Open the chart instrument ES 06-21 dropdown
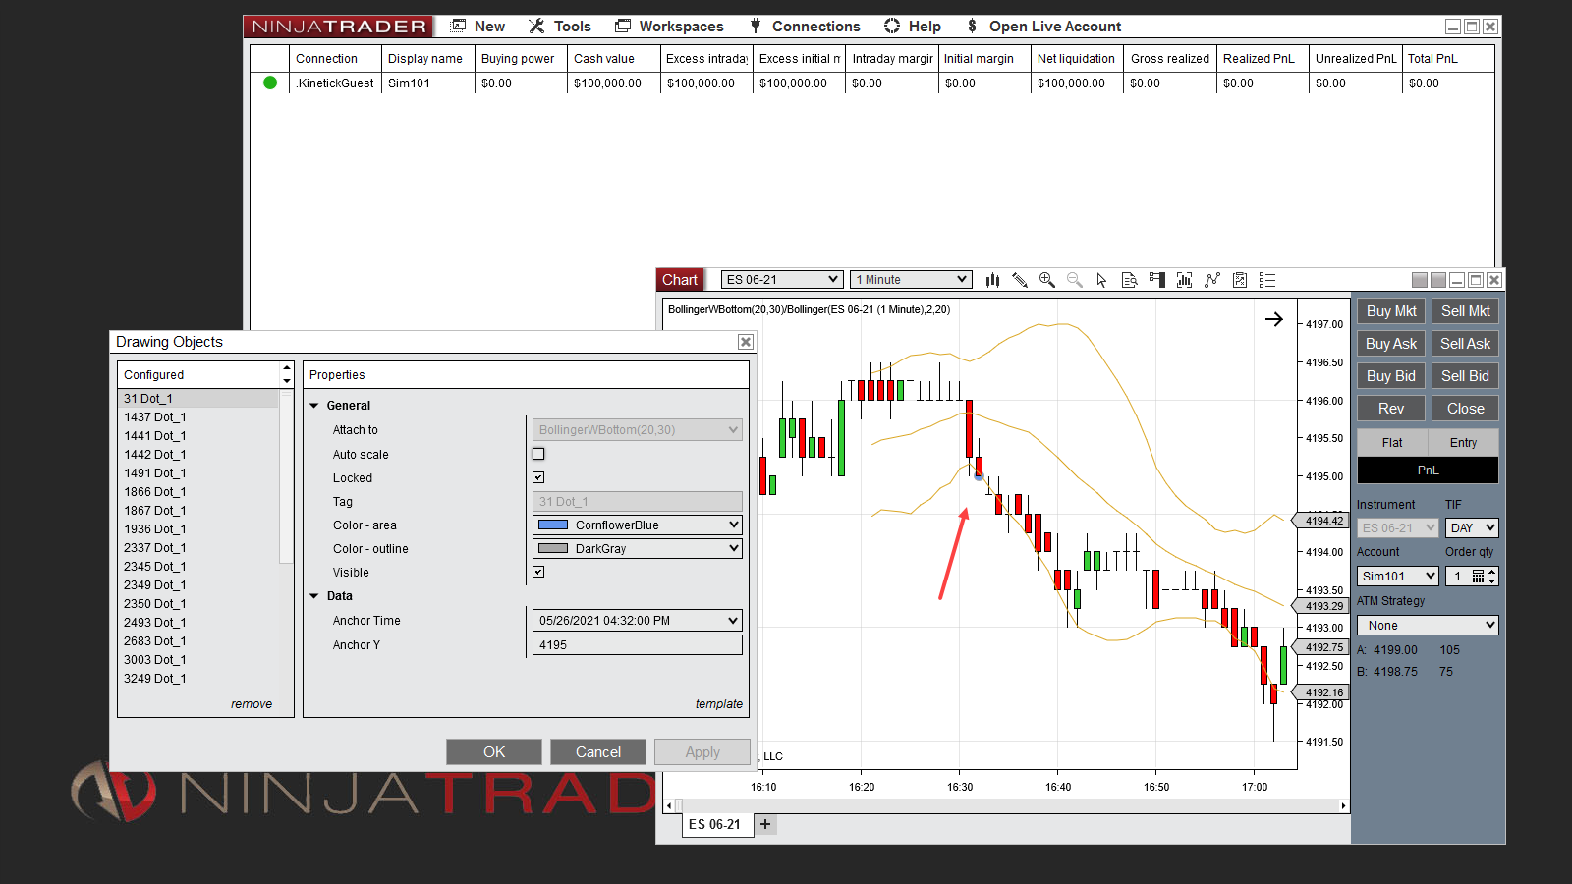 [x=782, y=280]
